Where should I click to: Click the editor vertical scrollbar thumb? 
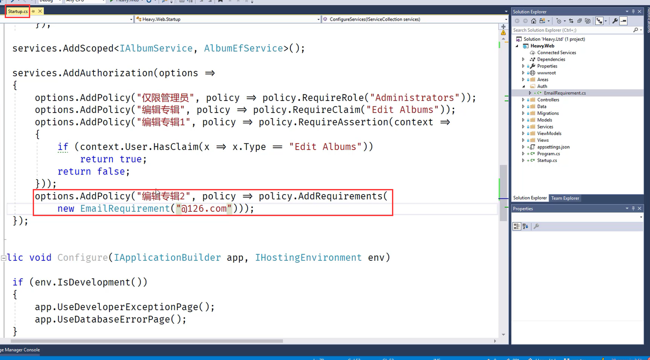point(503,193)
